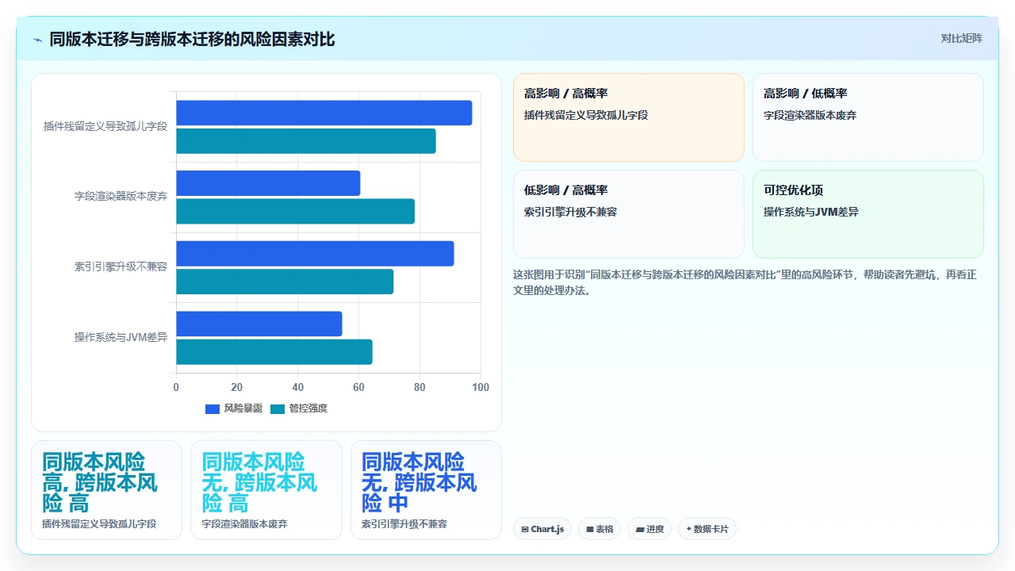Open the 可控优化项 matrix card

point(868,214)
